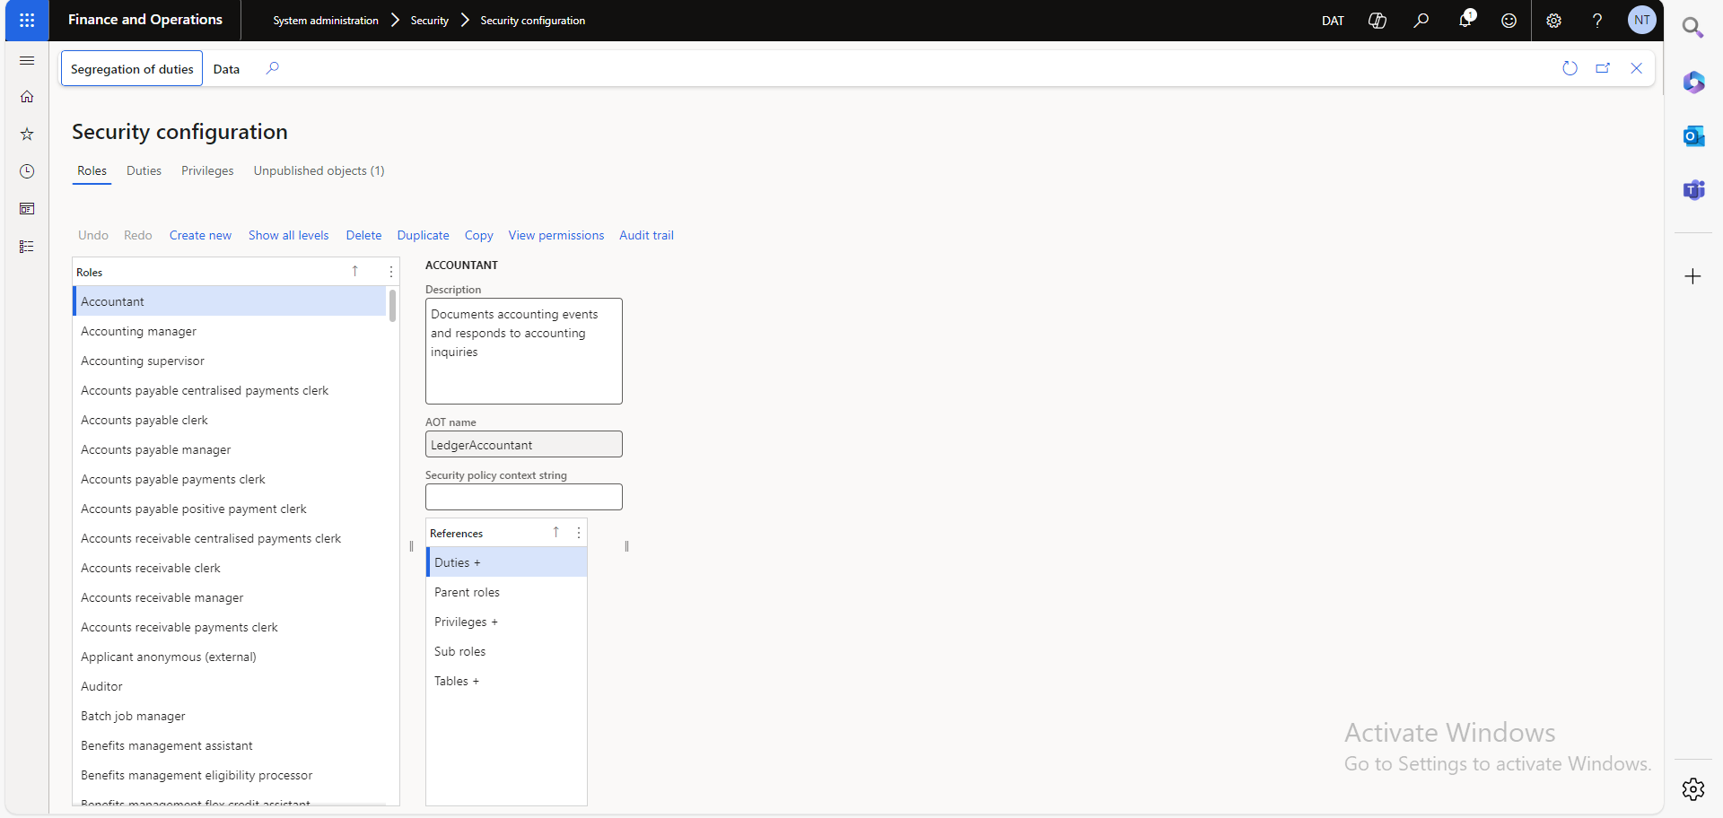Image resolution: width=1723 pixels, height=818 pixels.
Task: Click the notifications bell icon
Action: [x=1465, y=20]
